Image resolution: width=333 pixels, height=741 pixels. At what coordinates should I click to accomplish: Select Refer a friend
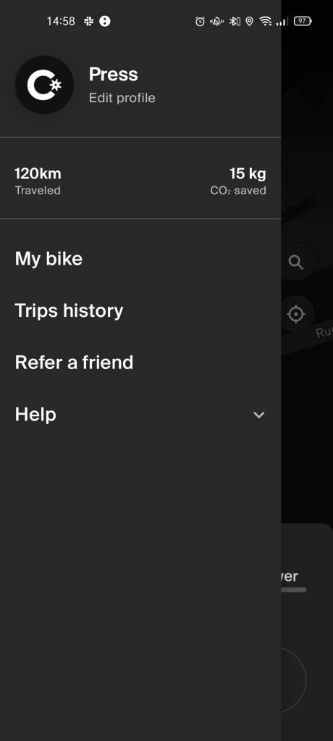[x=140, y=363]
